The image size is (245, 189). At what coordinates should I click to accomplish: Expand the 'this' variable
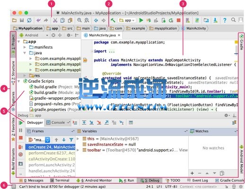tap(78, 139)
